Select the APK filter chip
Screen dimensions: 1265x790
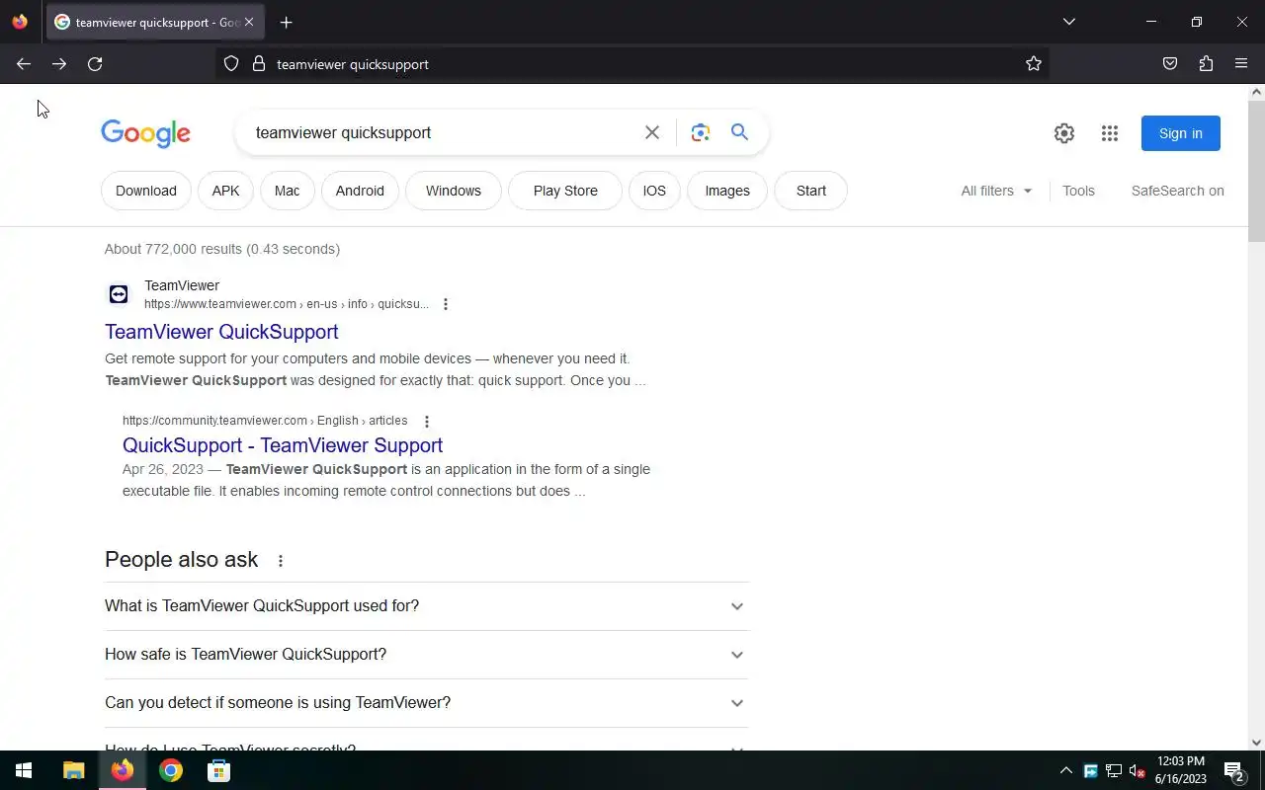tap(225, 191)
